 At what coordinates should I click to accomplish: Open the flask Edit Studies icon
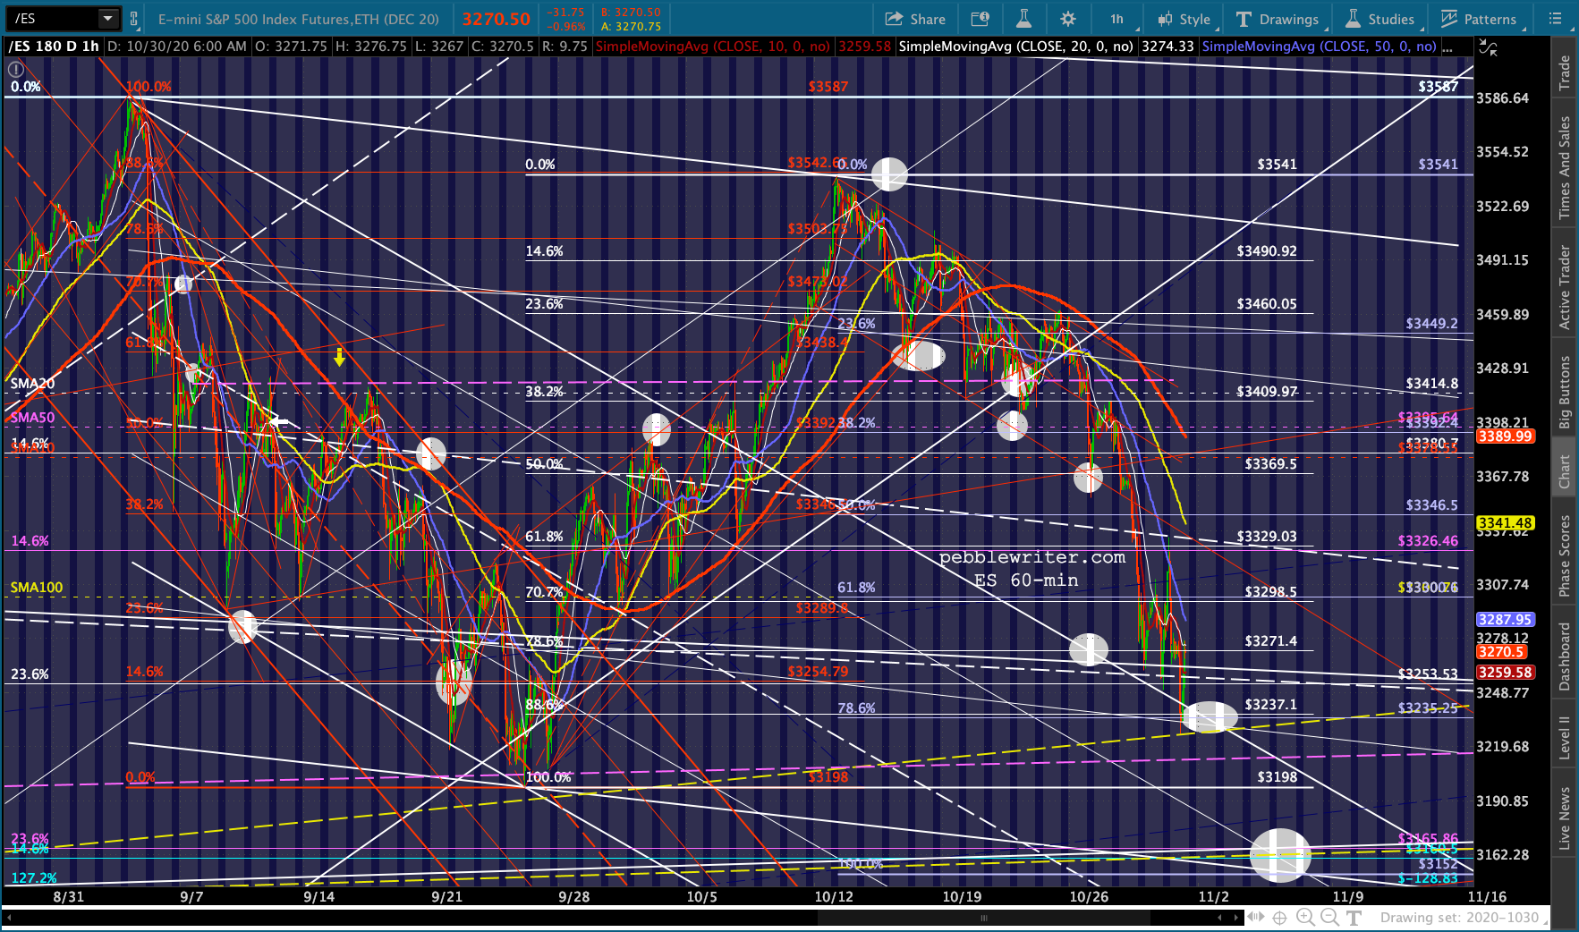click(1023, 19)
